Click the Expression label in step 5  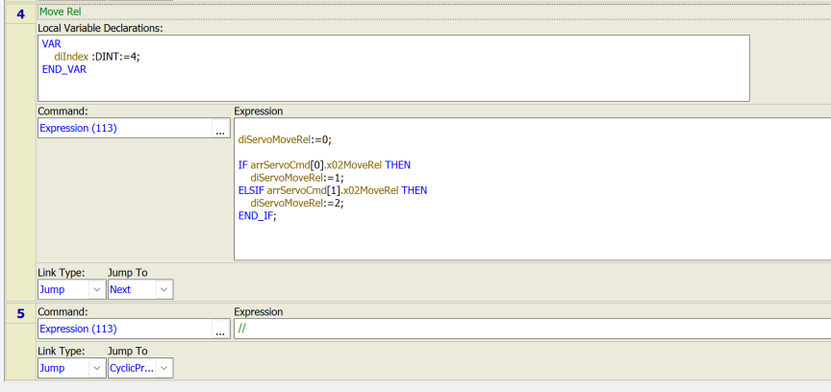(x=258, y=312)
